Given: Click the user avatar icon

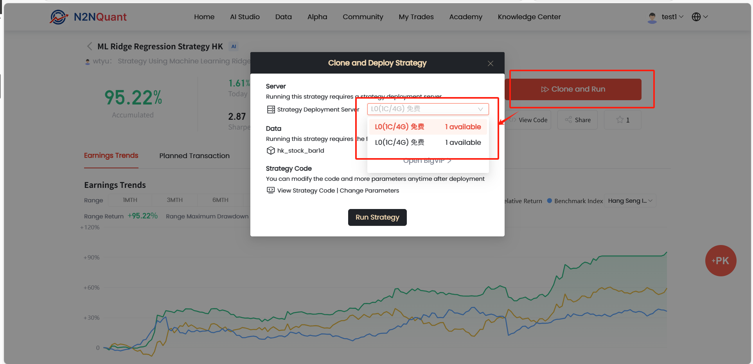Looking at the screenshot, I should pos(652,18).
